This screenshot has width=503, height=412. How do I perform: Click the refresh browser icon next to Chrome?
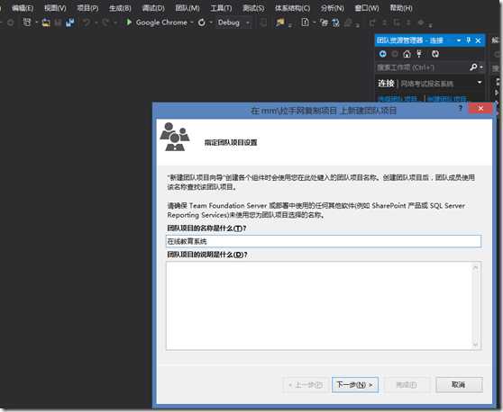click(202, 22)
